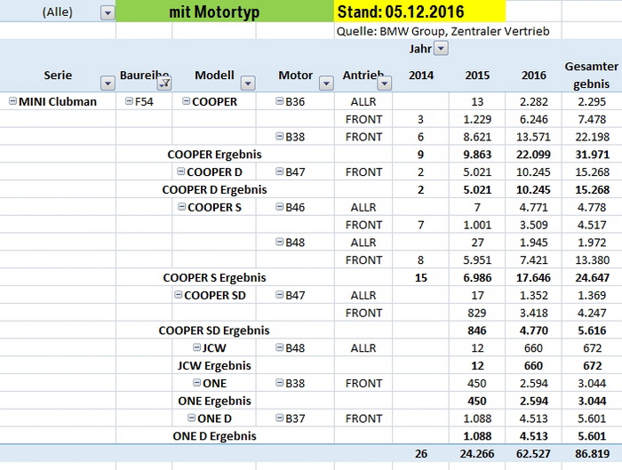
Task: Select cell 7.478 in B36 FRONT row
Action: (x=592, y=119)
